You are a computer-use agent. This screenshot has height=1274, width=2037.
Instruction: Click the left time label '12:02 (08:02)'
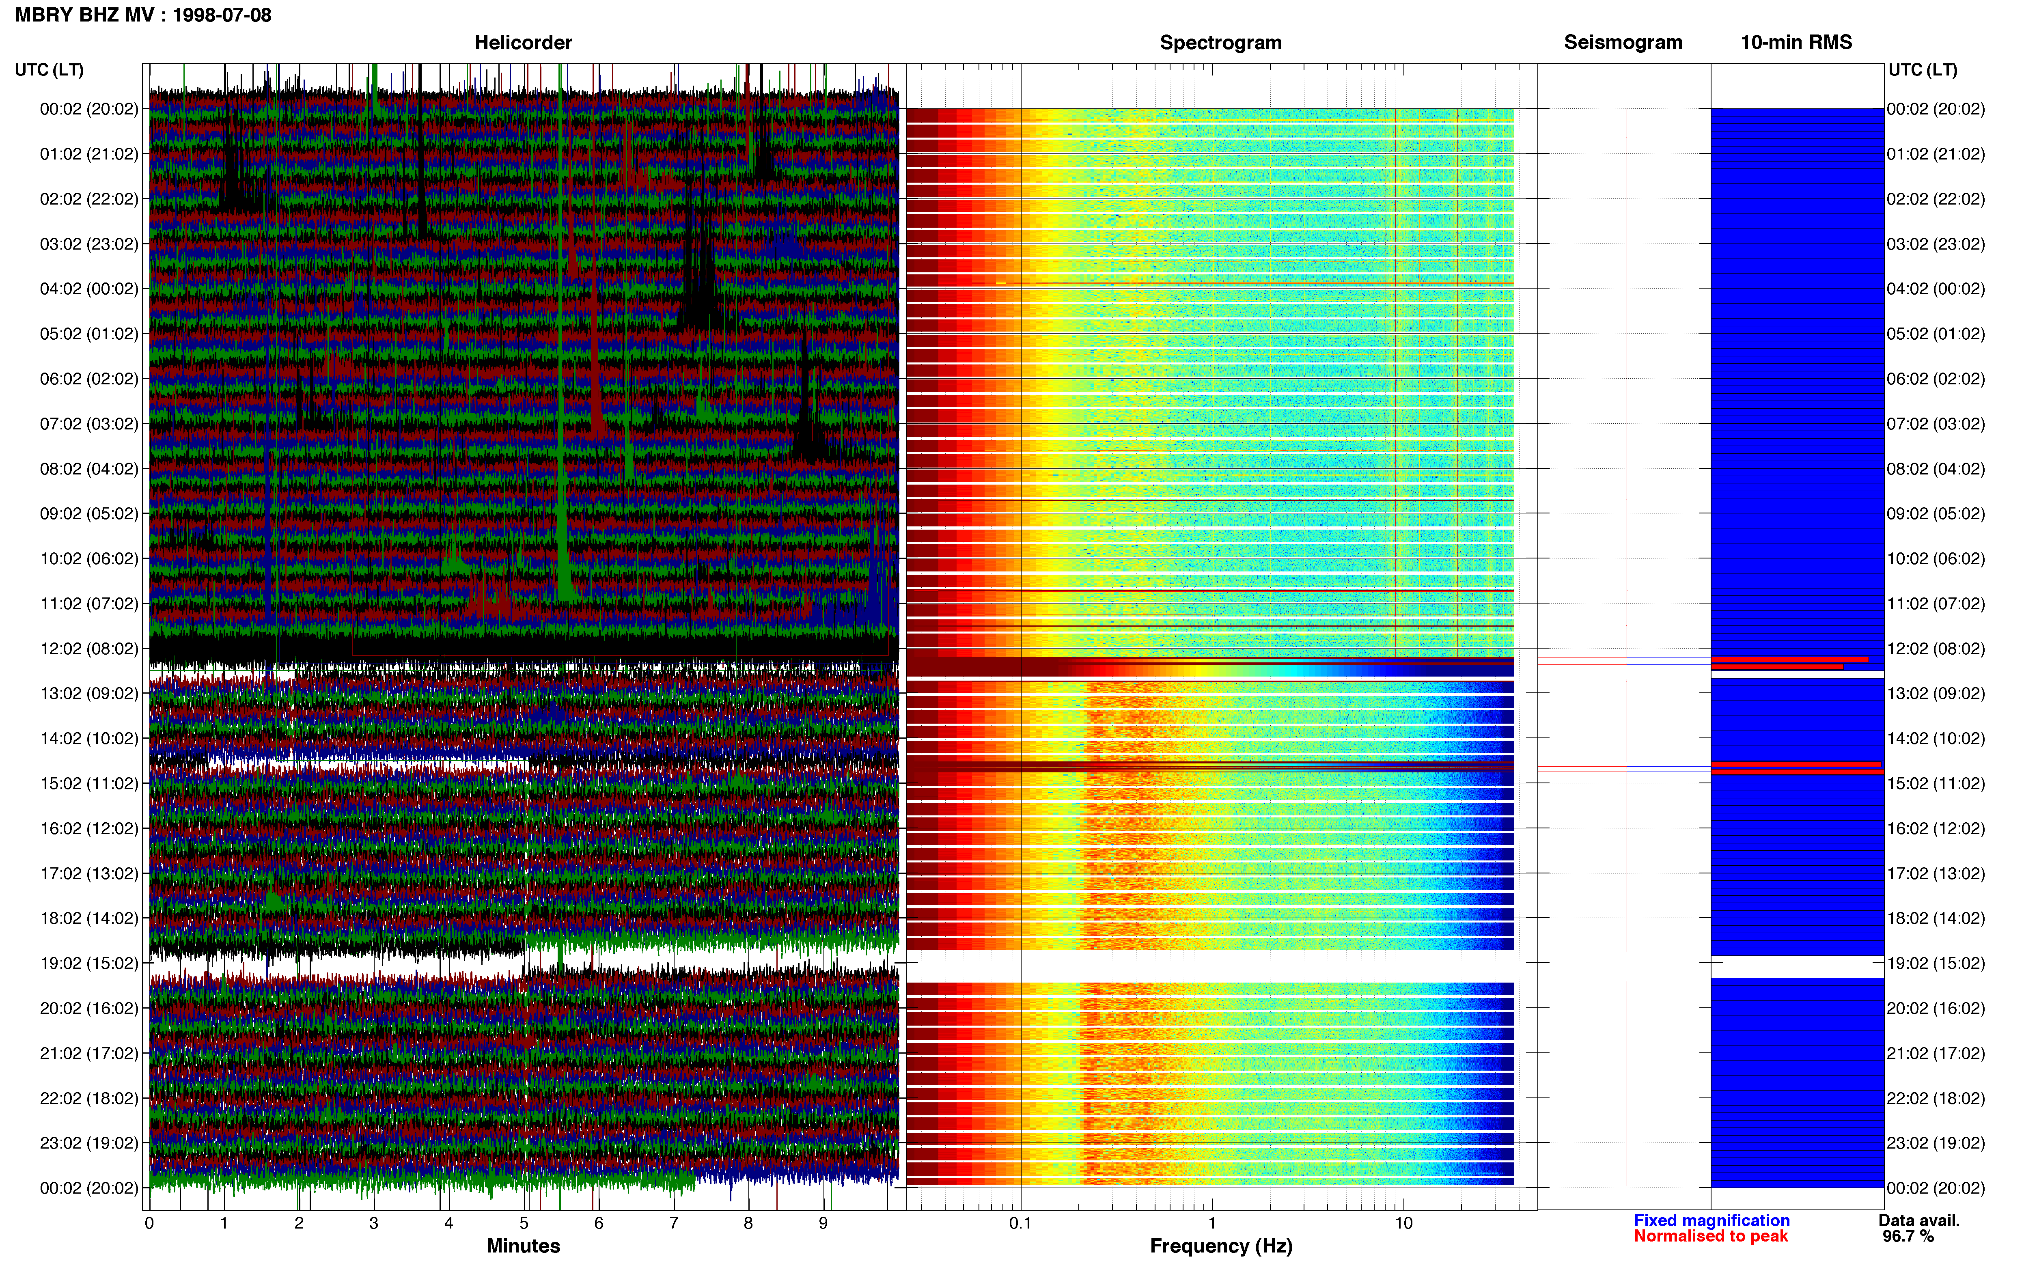click(88, 649)
